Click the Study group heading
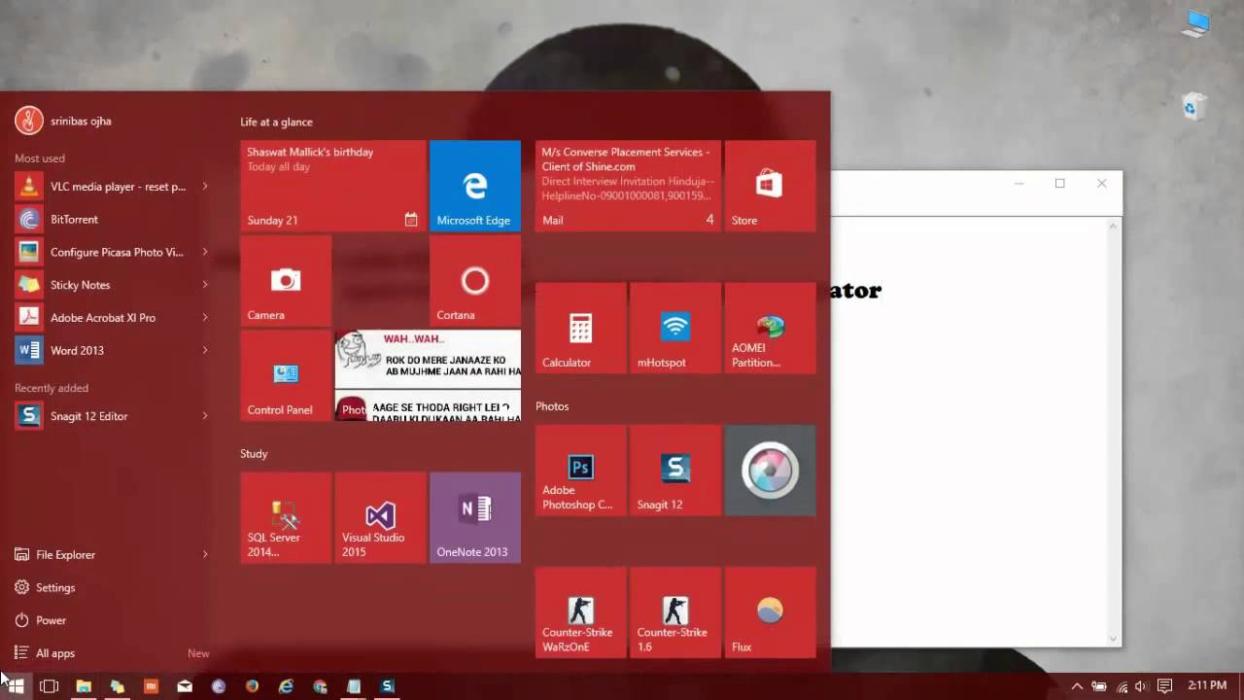This screenshot has height=700, width=1244. pyautogui.click(x=254, y=454)
